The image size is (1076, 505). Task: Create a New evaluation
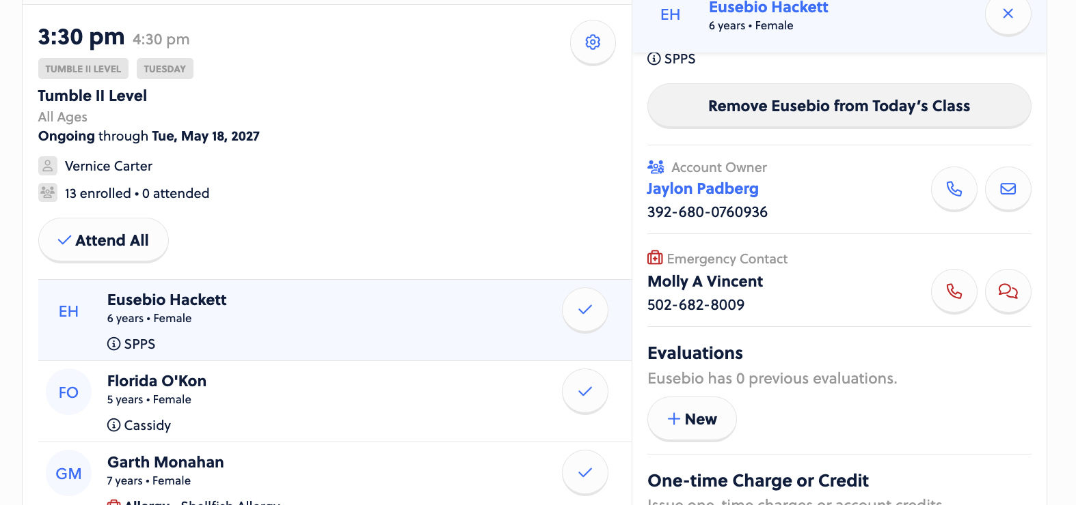[x=692, y=419]
